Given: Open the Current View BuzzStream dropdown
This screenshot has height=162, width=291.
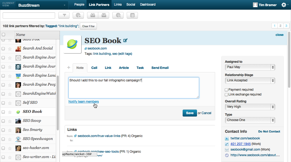Looking at the screenshot, I should (42, 5).
